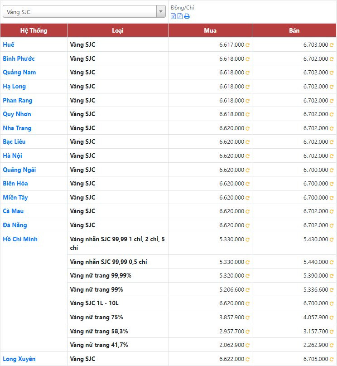Click the orange icon beside 5.320.000 buy price
This screenshot has width=337, height=366.
click(247, 276)
